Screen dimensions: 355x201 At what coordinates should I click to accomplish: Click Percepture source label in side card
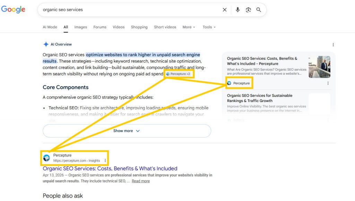point(239,83)
